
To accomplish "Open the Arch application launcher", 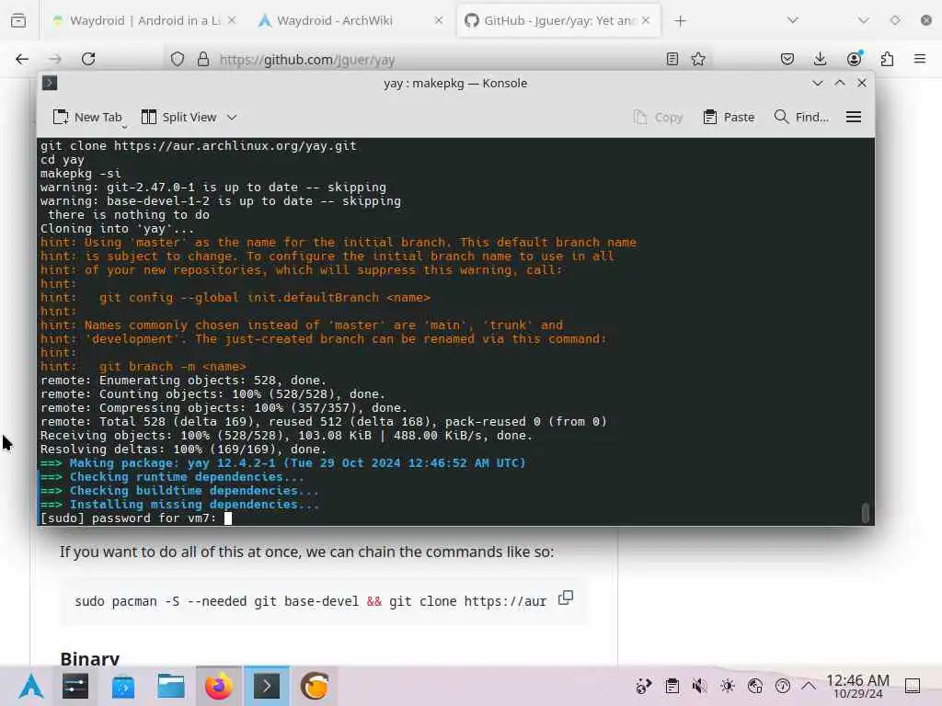I will click(31, 686).
